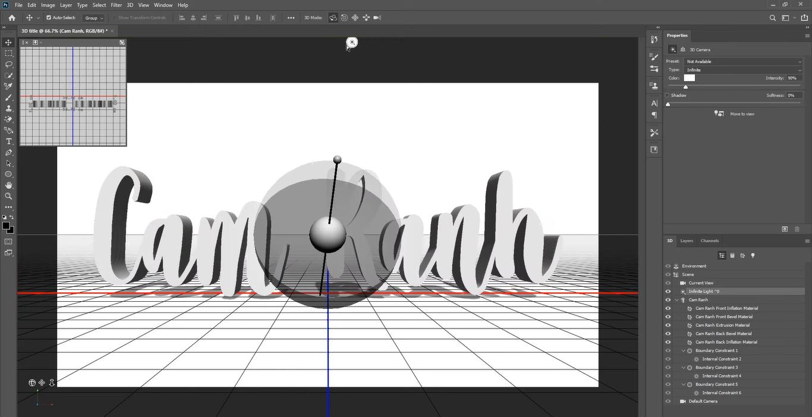Select the Zoom tool

click(8, 196)
